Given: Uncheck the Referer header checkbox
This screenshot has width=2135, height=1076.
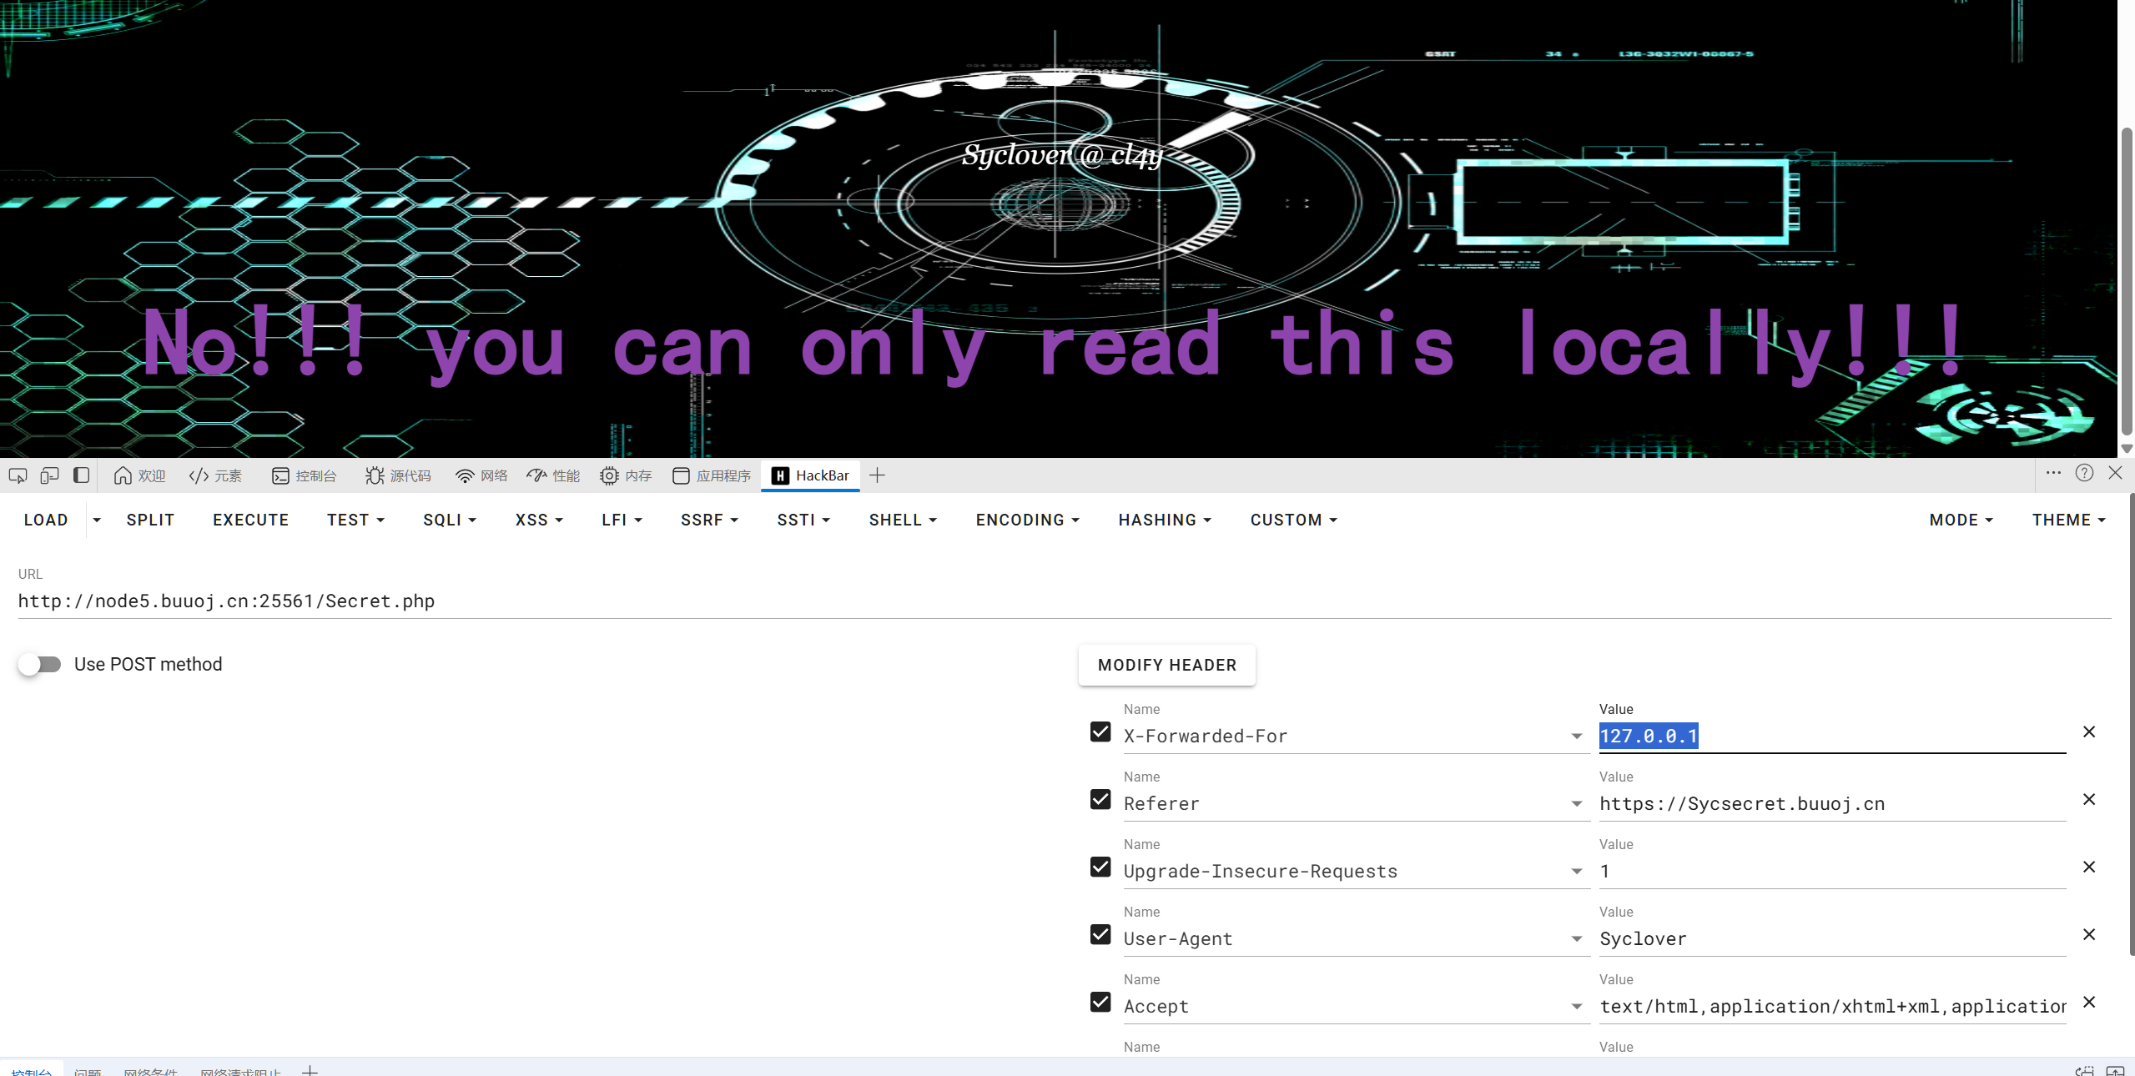Looking at the screenshot, I should tap(1100, 799).
